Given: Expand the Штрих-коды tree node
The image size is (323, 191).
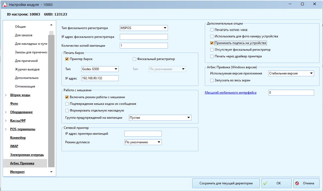Looking at the screenshot, I should [x=6, y=95].
